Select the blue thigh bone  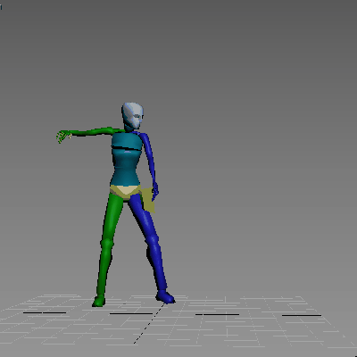143,216
